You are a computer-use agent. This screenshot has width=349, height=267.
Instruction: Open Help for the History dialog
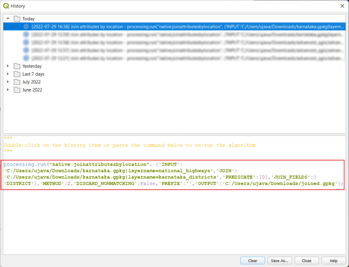333,261
